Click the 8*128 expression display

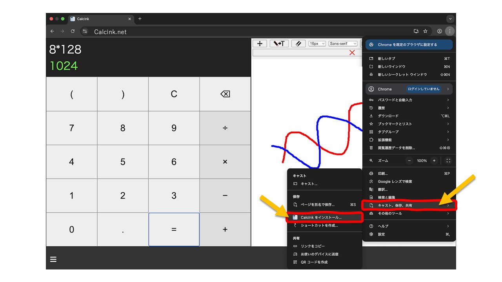(65, 49)
